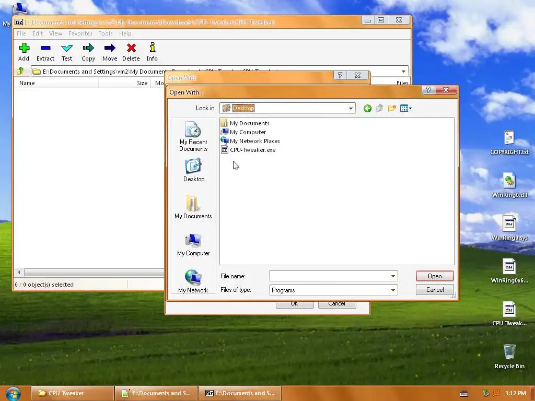Click the WinRing0.dll desktop icon
The image size is (535, 401).
coord(509,185)
